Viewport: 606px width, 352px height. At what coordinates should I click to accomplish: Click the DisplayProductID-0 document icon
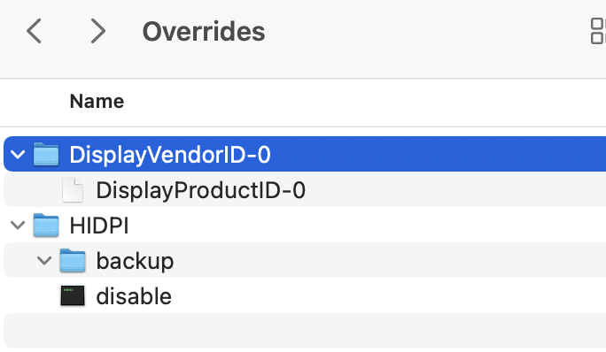(73, 189)
